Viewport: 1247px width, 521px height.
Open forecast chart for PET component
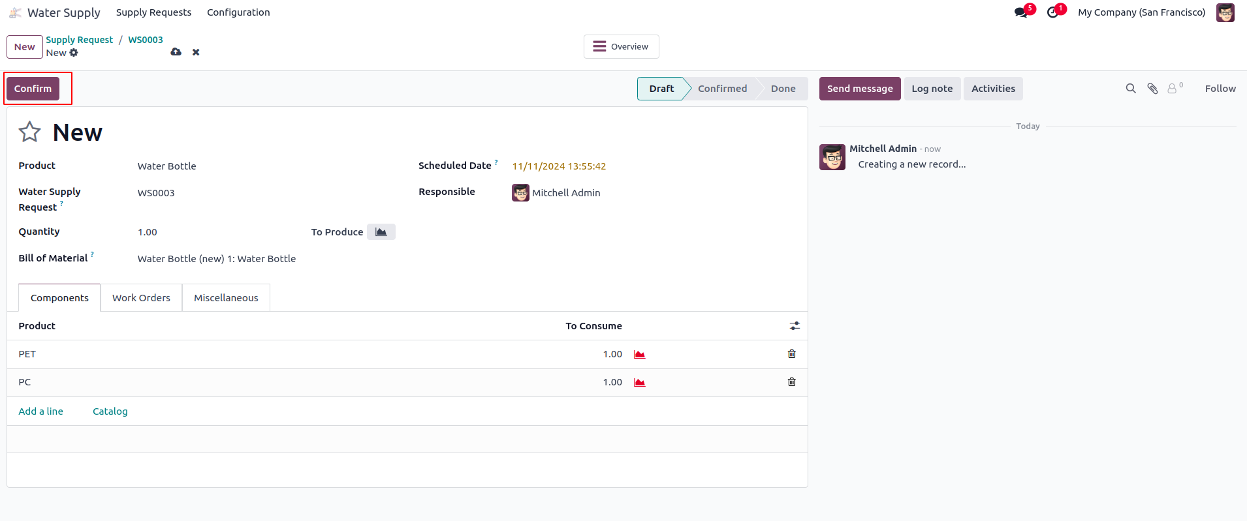(x=640, y=354)
